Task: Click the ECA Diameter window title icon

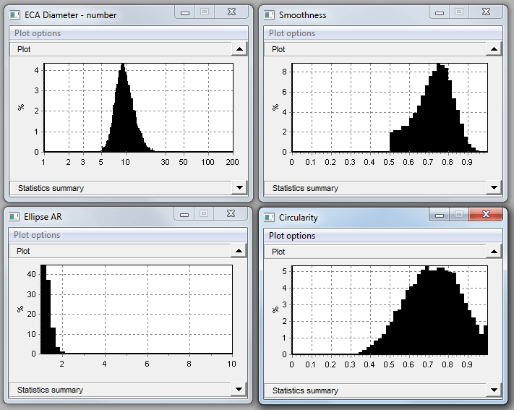Action: coord(14,14)
